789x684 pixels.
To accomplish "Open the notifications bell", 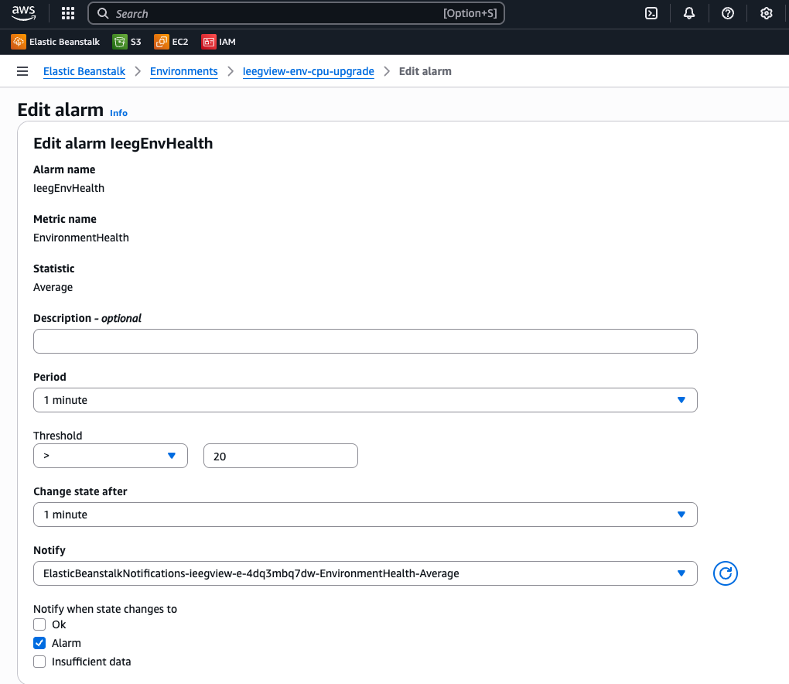I will coord(689,14).
